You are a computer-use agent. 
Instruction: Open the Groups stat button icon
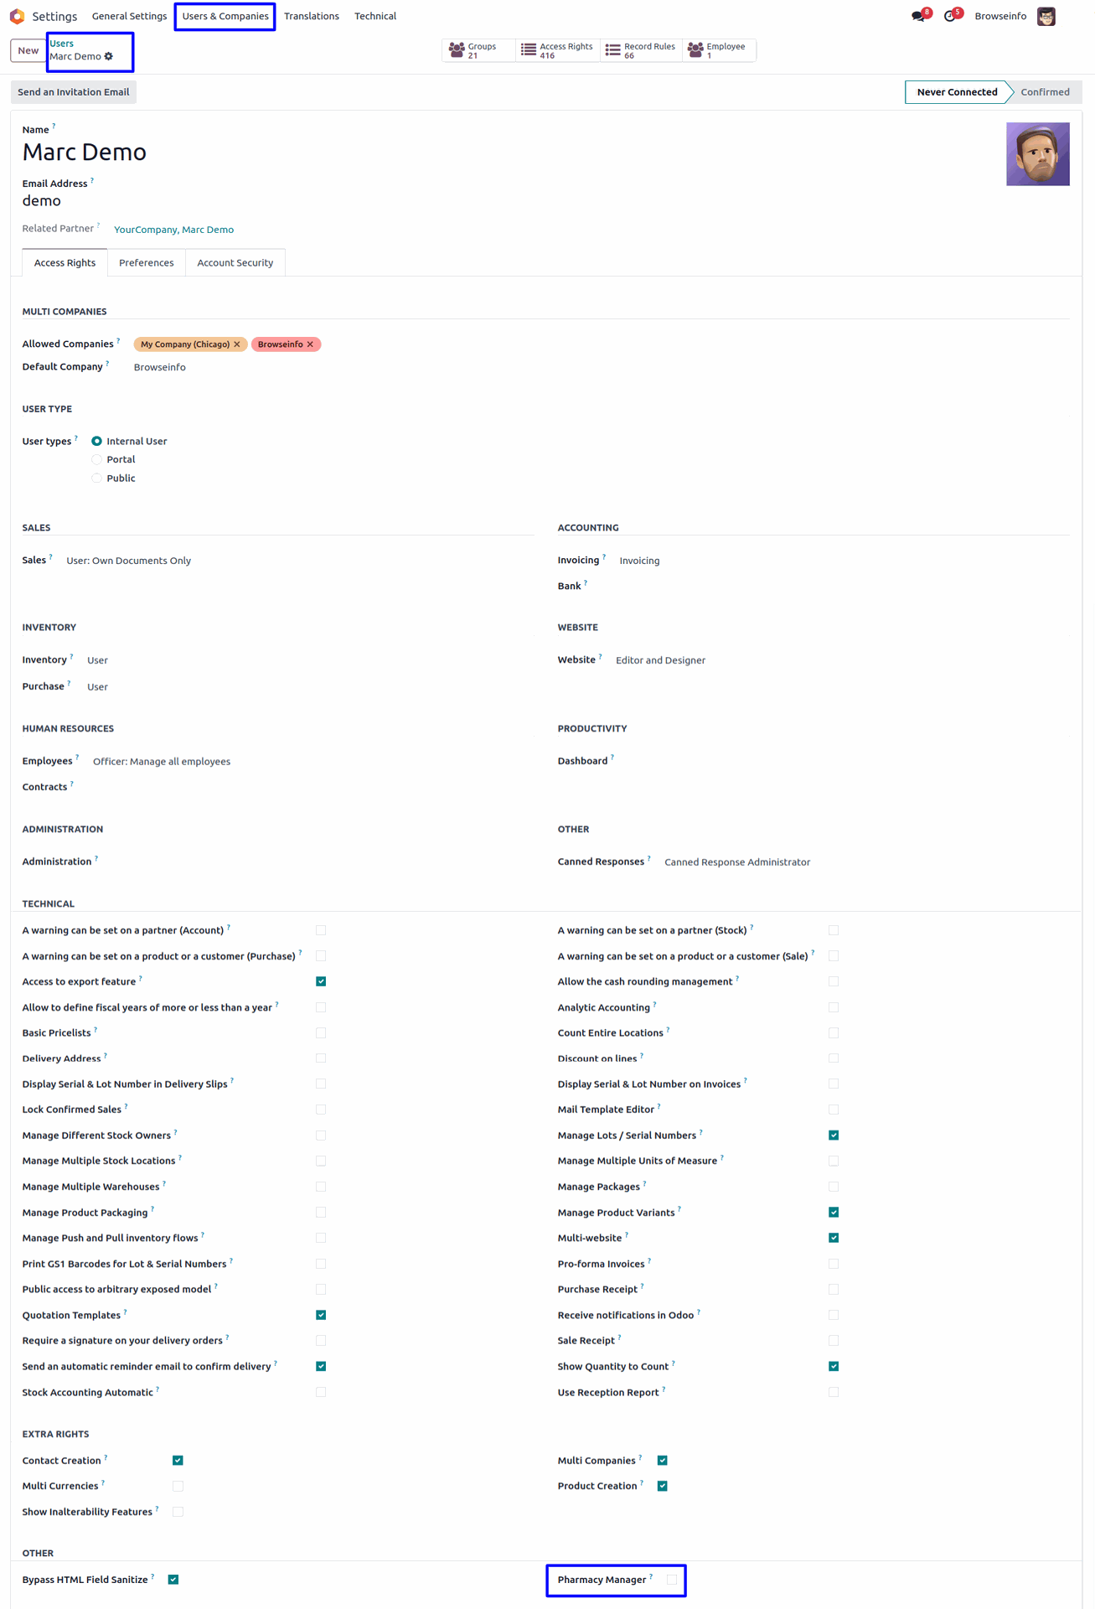point(457,50)
